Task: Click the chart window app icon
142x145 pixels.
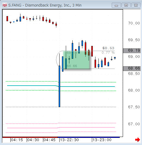Action: 5,5
